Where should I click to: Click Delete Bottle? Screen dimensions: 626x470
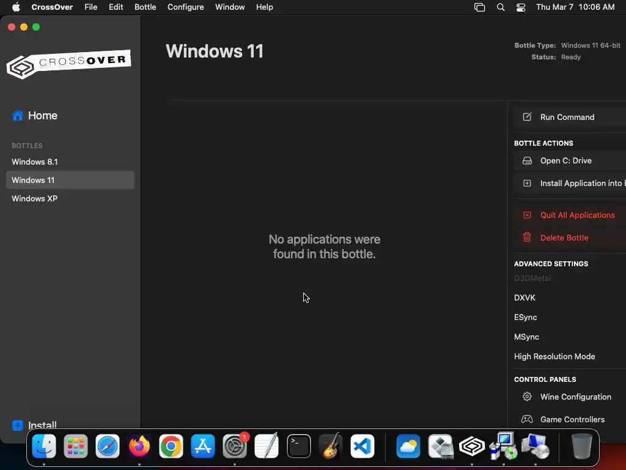(570, 237)
